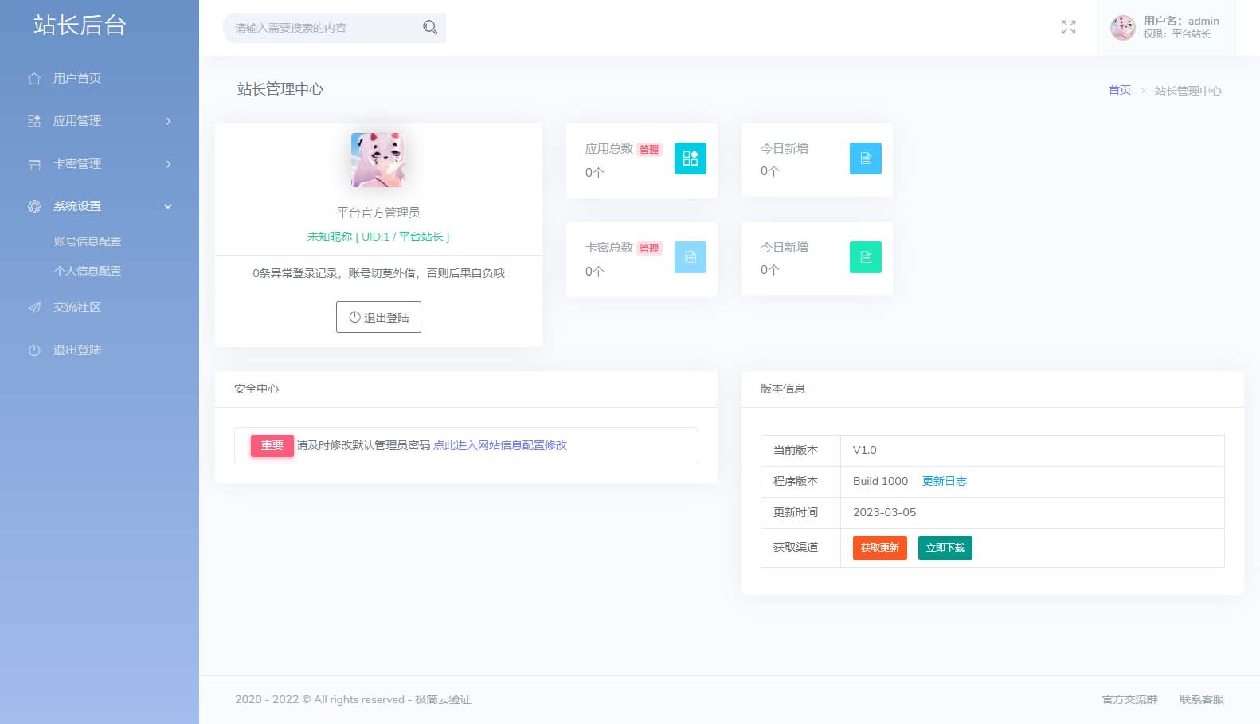
Task: Open 联系客服 footer link
Action: click(x=1202, y=699)
